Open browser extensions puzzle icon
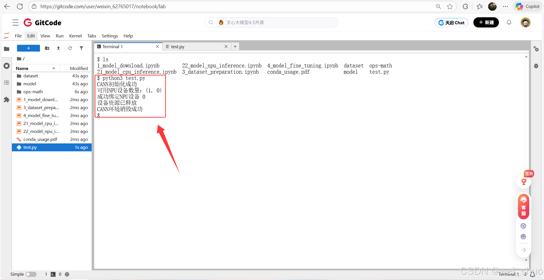Image resolution: width=544 pixels, height=280 pixels. [x=465, y=6]
